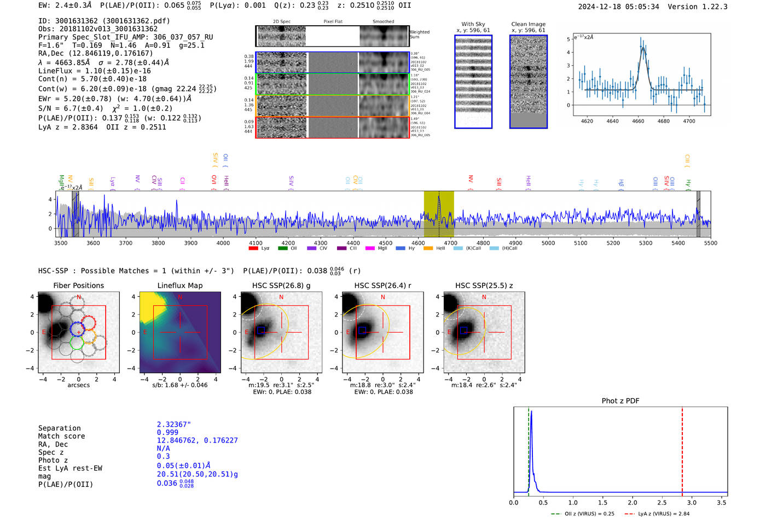
Task: Click the blue coordinates '12.846762, 0.176227'
Action: point(198,440)
